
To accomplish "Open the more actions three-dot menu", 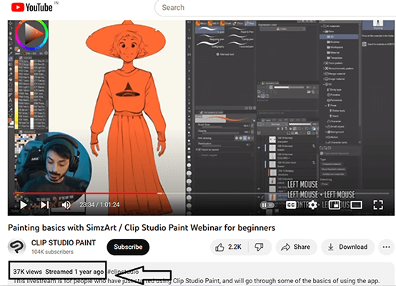I will [x=387, y=247].
